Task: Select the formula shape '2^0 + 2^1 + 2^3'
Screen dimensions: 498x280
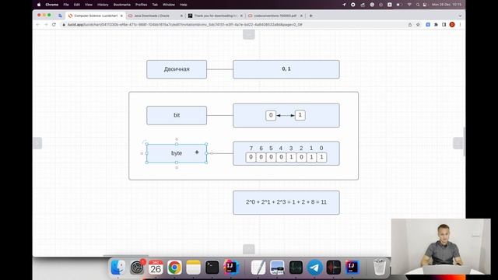Action: (286, 202)
